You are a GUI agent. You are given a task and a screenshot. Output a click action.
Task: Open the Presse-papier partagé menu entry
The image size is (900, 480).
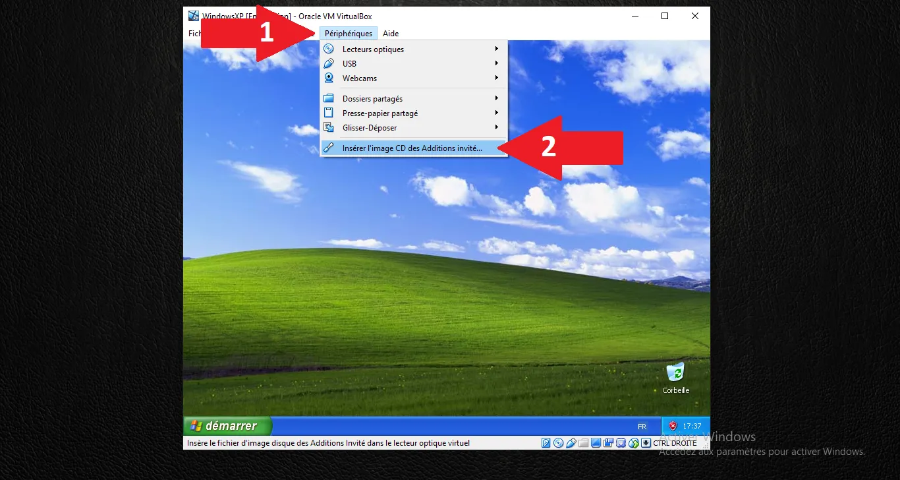point(380,113)
